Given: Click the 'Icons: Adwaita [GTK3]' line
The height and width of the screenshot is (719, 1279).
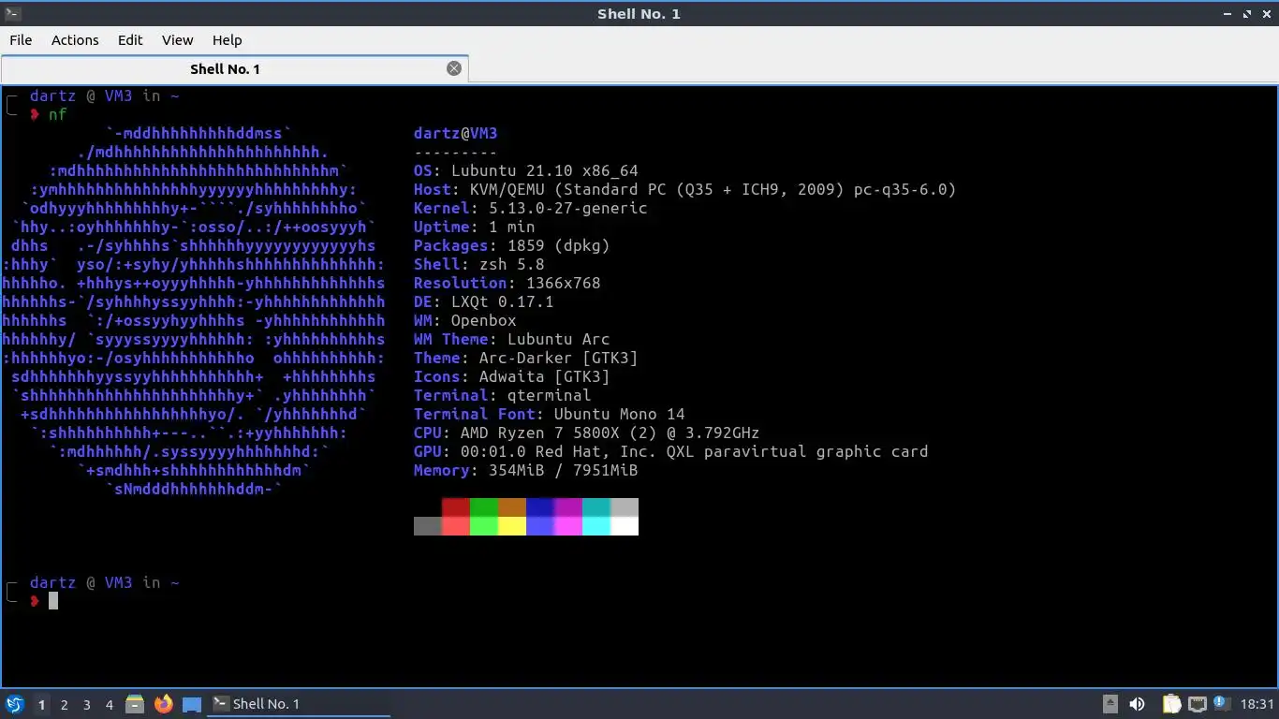Looking at the screenshot, I should (x=512, y=376).
